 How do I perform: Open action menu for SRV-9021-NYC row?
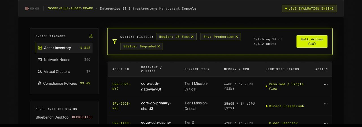[326, 84]
